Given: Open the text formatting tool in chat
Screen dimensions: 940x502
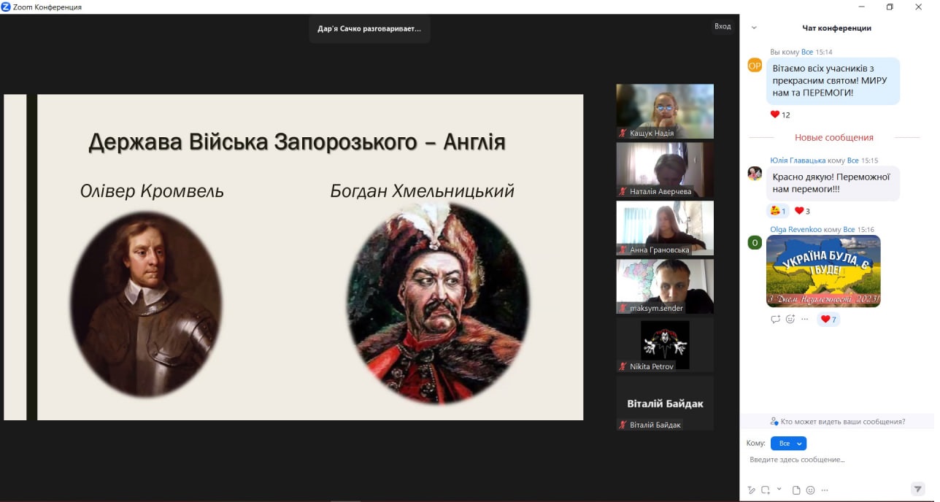Looking at the screenshot, I should point(752,490).
